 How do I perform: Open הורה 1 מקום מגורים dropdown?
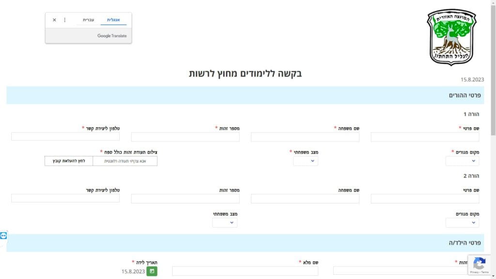coord(462,161)
